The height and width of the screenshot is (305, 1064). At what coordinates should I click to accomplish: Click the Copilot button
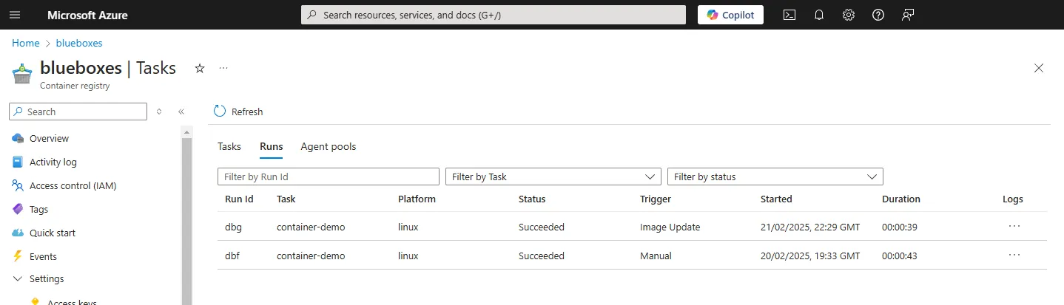[x=730, y=15]
